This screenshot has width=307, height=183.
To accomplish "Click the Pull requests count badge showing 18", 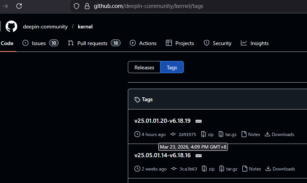I will pyautogui.click(x=116, y=43).
